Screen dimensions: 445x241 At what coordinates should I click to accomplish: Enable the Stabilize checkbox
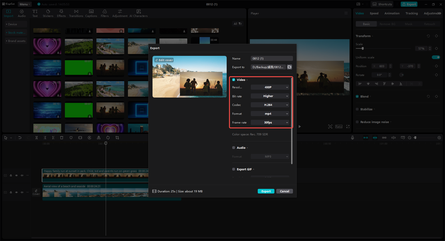357,109
